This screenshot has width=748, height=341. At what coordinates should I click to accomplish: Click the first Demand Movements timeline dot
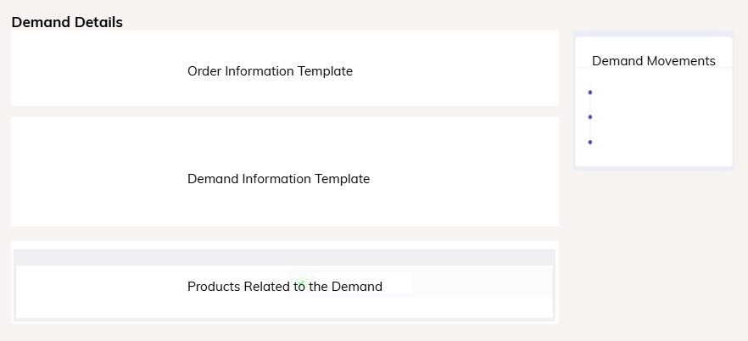coord(590,92)
